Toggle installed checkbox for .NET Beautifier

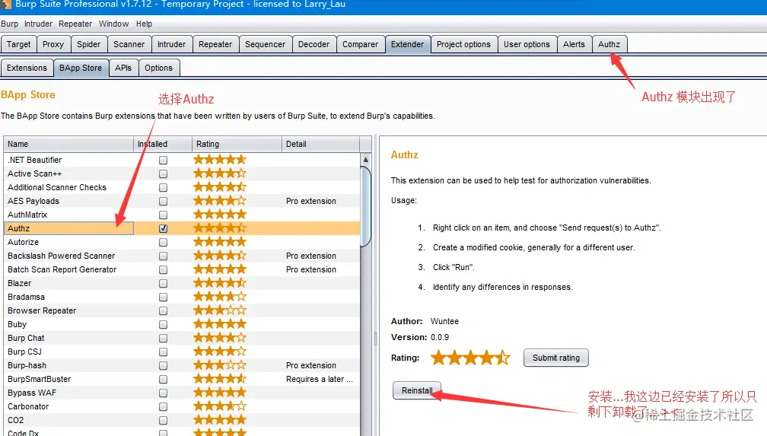click(x=163, y=160)
